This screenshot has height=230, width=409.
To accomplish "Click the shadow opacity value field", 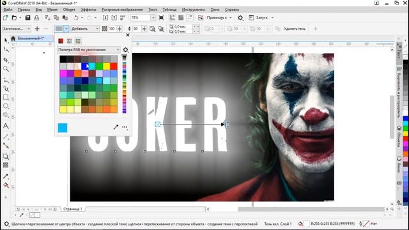I will tap(112, 29).
